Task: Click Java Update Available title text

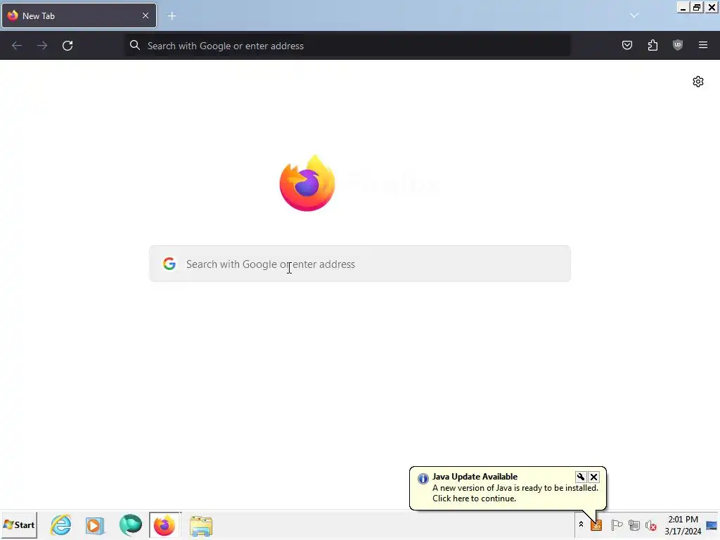Action: tap(475, 477)
